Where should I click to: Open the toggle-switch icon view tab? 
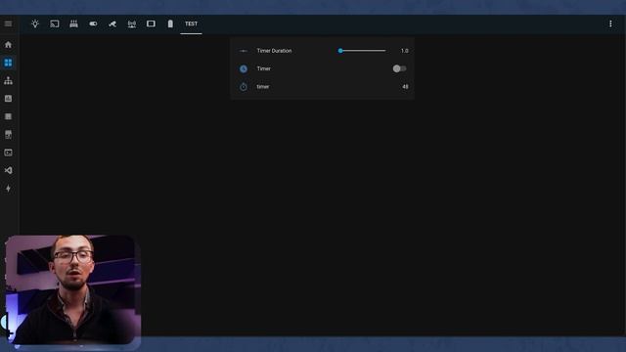point(93,23)
